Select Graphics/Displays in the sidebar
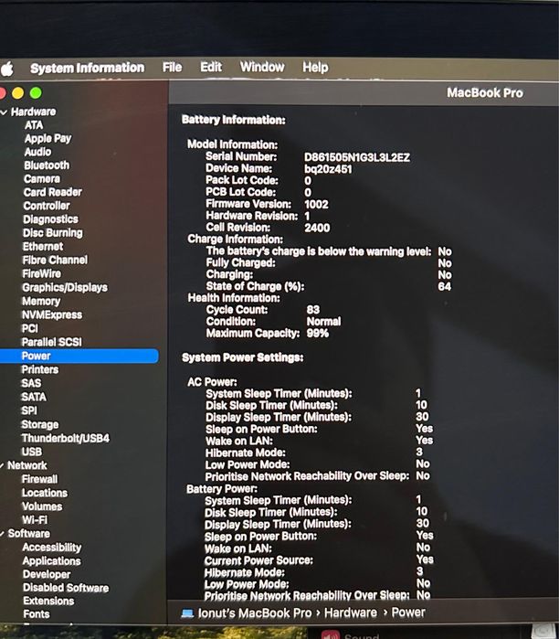Image resolution: width=559 pixels, height=639 pixels. click(x=65, y=288)
